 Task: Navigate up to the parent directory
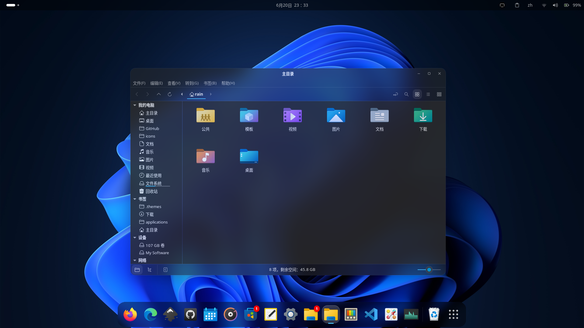pos(158,94)
